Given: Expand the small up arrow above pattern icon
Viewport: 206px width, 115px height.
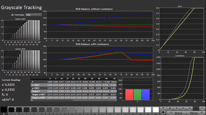Looking at the screenshot, I should [163, 107].
